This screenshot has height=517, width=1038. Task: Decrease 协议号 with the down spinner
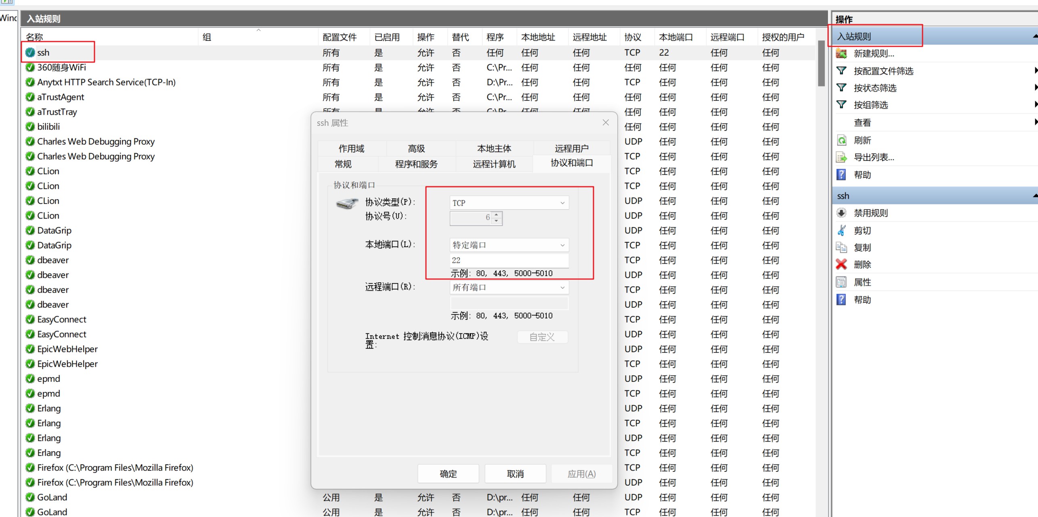(497, 221)
